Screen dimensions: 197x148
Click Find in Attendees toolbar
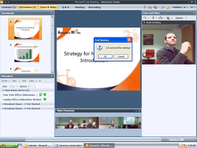(24, 81)
